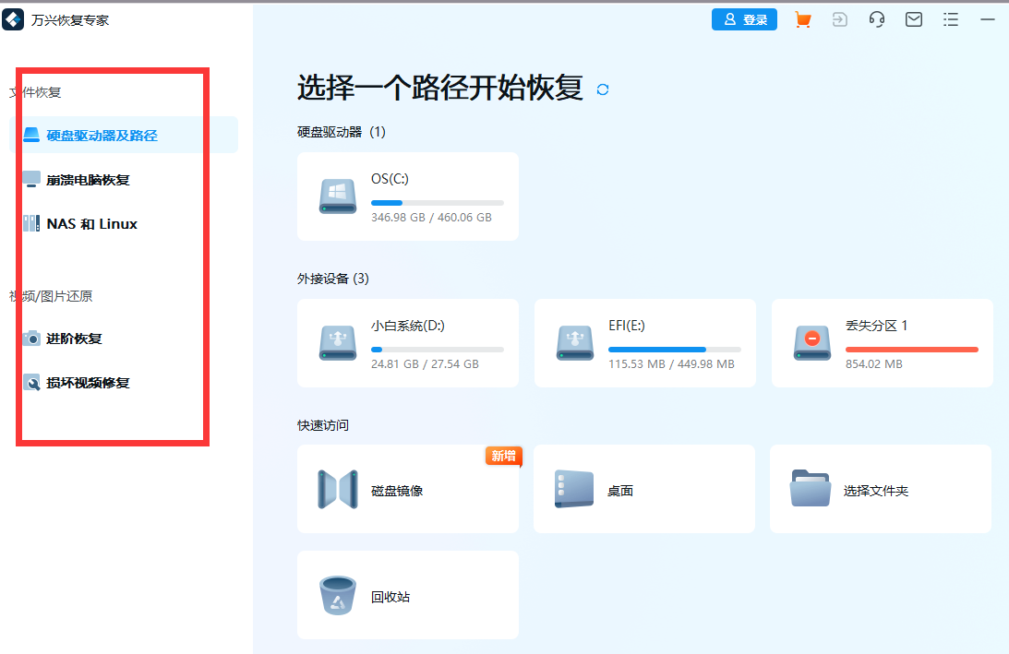The height and width of the screenshot is (654, 1009).
Task: Click the 登录 login button
Action: coord(744,18)
